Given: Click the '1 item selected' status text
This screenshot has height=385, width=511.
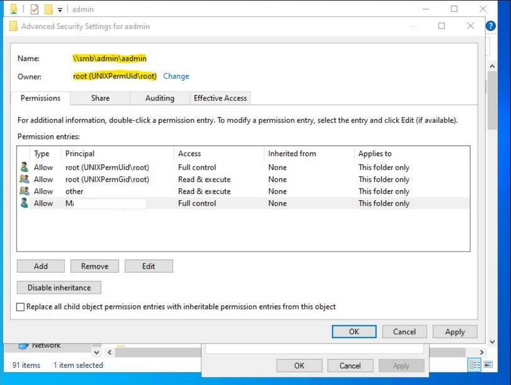Looking at the screenshot, I should [x=78, y=365].
